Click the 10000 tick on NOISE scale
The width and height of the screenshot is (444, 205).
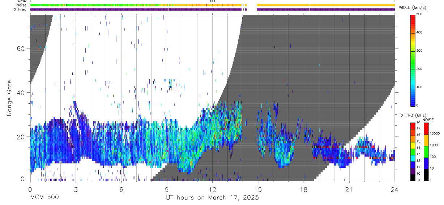coord(435,133)
